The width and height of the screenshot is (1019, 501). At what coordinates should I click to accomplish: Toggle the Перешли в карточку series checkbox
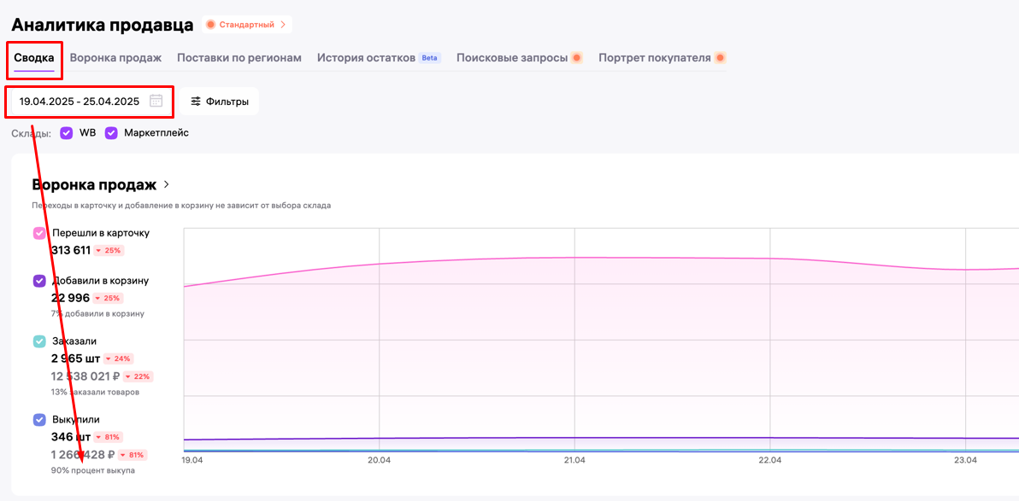[x=39, y=233]
